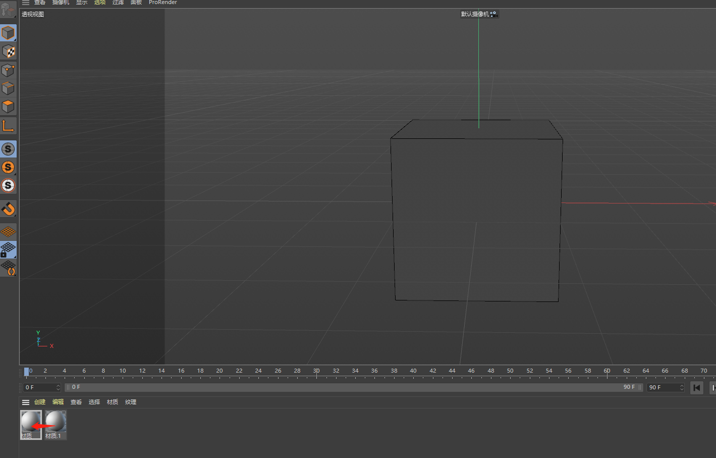This screenshot has width=716, height=458.
Task: Open the ProRender menu
Action: click(x=163, y=3)
